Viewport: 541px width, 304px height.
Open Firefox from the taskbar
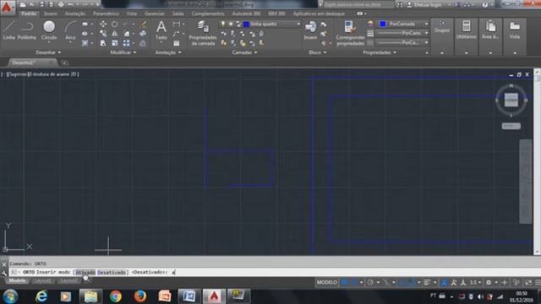coord(140,296)
